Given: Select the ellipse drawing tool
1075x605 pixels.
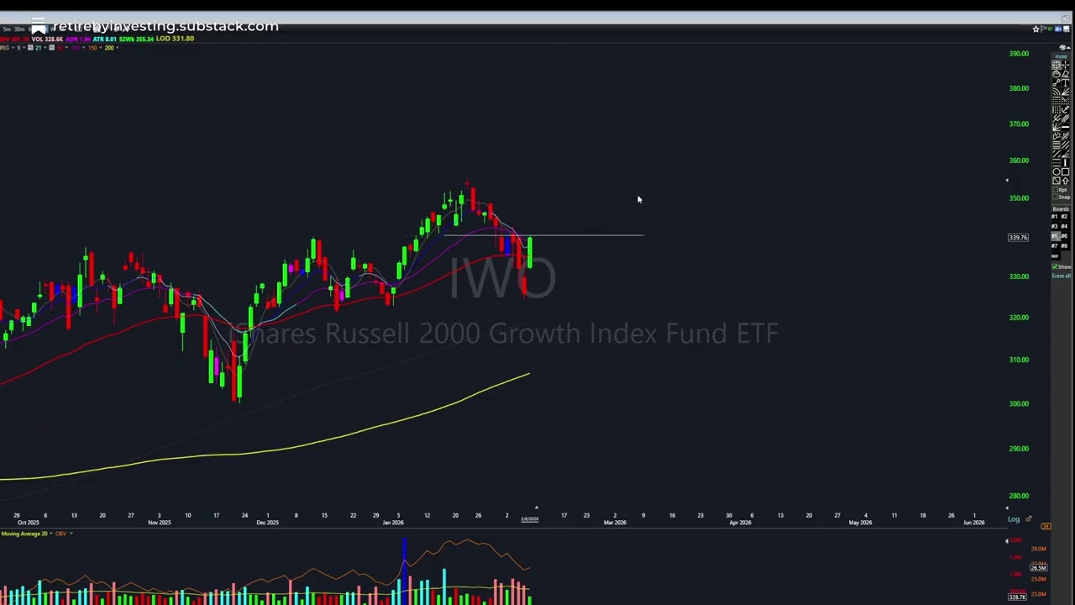Looking at the screenshot, I should point(1055,171).
